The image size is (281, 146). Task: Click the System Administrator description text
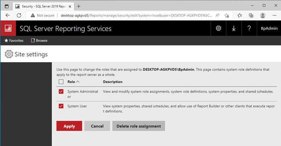[188, 91]
